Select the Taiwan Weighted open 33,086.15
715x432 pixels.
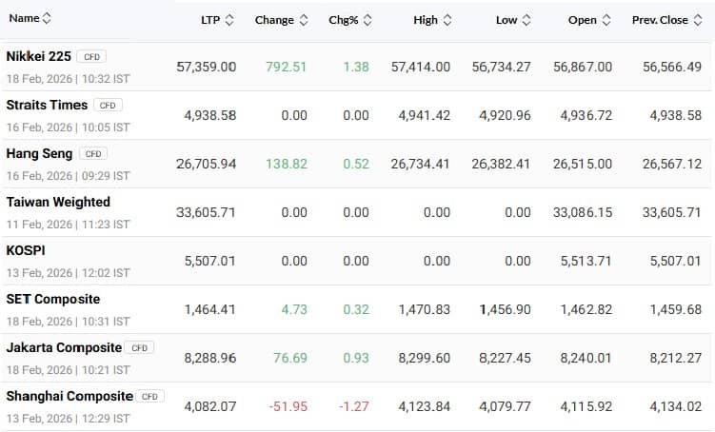[x=583, y=212]
